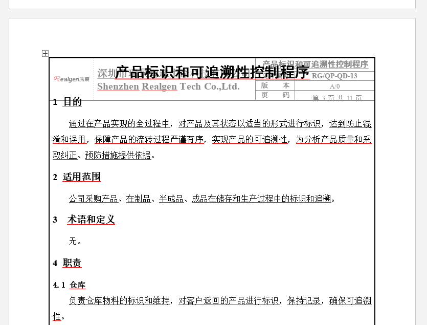Click the header cell 页 码

click(x=275, y=95)
